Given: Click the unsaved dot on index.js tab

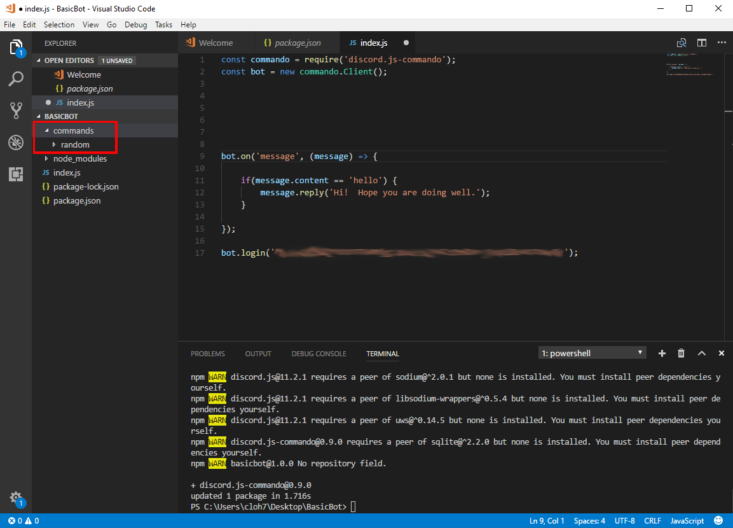Looking at the screenshot, I should (x=406, y=43).
